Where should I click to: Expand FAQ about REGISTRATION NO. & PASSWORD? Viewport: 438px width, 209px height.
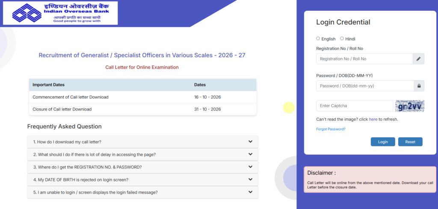(143, 167)
